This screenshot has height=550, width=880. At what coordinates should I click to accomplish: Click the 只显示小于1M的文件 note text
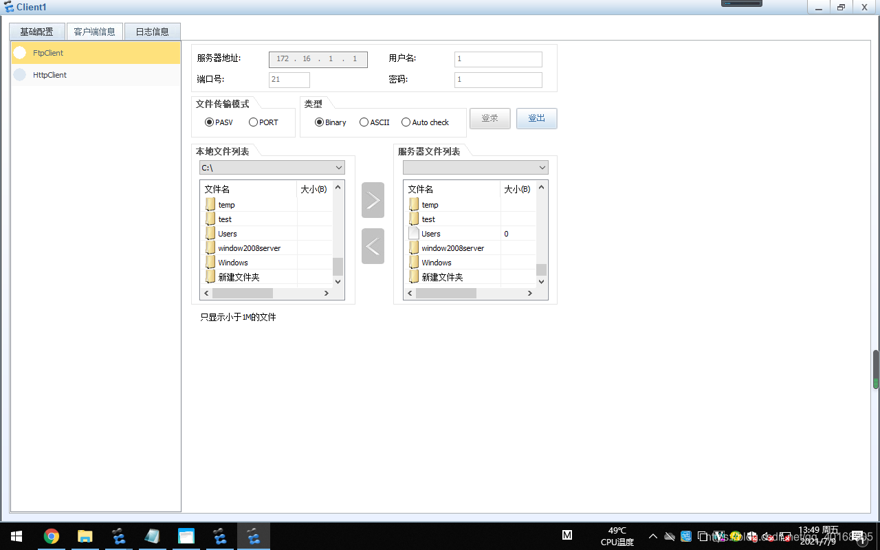click(238, 318)
